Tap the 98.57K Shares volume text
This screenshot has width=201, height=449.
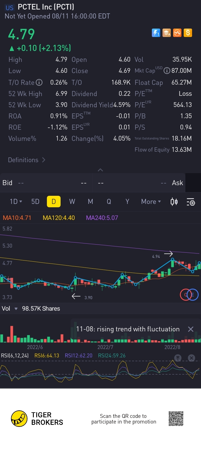coord(41,309)
